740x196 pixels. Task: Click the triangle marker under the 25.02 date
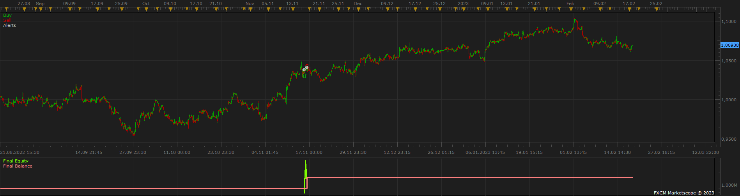pos(657,9)
